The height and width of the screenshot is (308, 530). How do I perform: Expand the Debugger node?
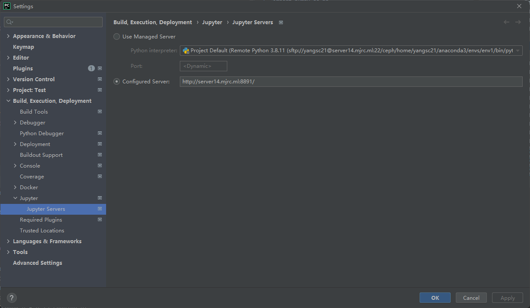(x=15, y=122)
